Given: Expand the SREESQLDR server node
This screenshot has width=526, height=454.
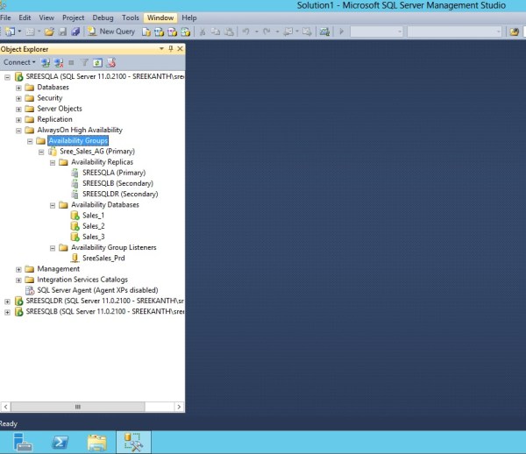Looking at the screenshot, I should 7,301.
